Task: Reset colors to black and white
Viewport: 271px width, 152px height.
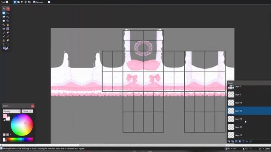Action: [4, 120]
